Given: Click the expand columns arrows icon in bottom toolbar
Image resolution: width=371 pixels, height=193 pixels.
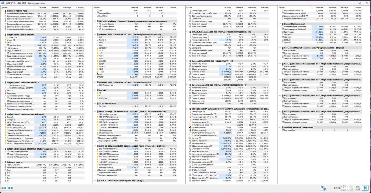Looking at the screenshot, I should (x=4, y=188).
